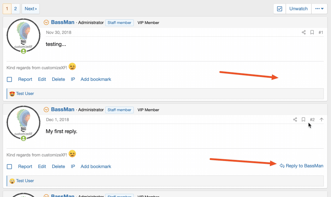Edit post #1

tap(42, 79)
